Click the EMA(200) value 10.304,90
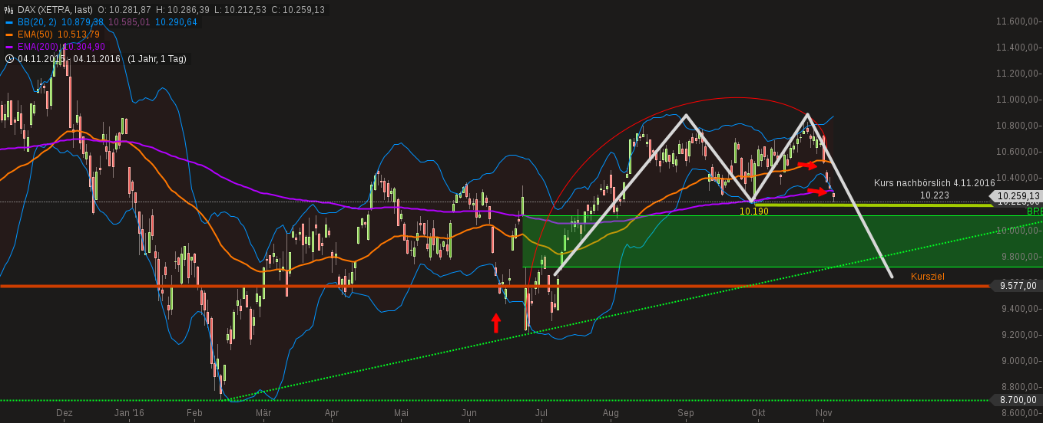The width and height of the screenshot is (1043, 423). pos(84,47)
